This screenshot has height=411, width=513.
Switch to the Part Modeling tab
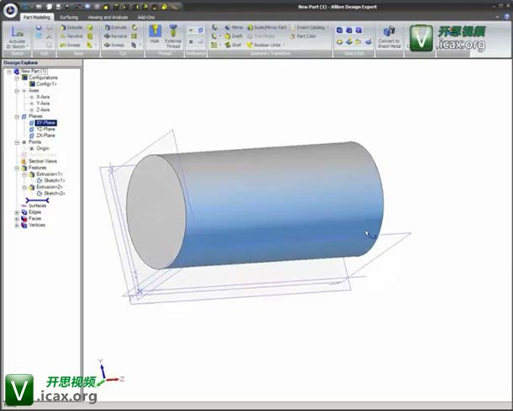pyautogui.click(x=37, y=17)
